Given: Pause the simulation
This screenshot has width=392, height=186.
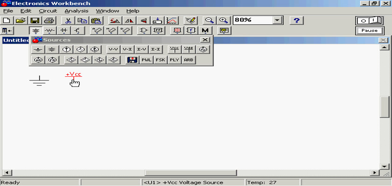Looking at the screenshot, I should (370, 31).
